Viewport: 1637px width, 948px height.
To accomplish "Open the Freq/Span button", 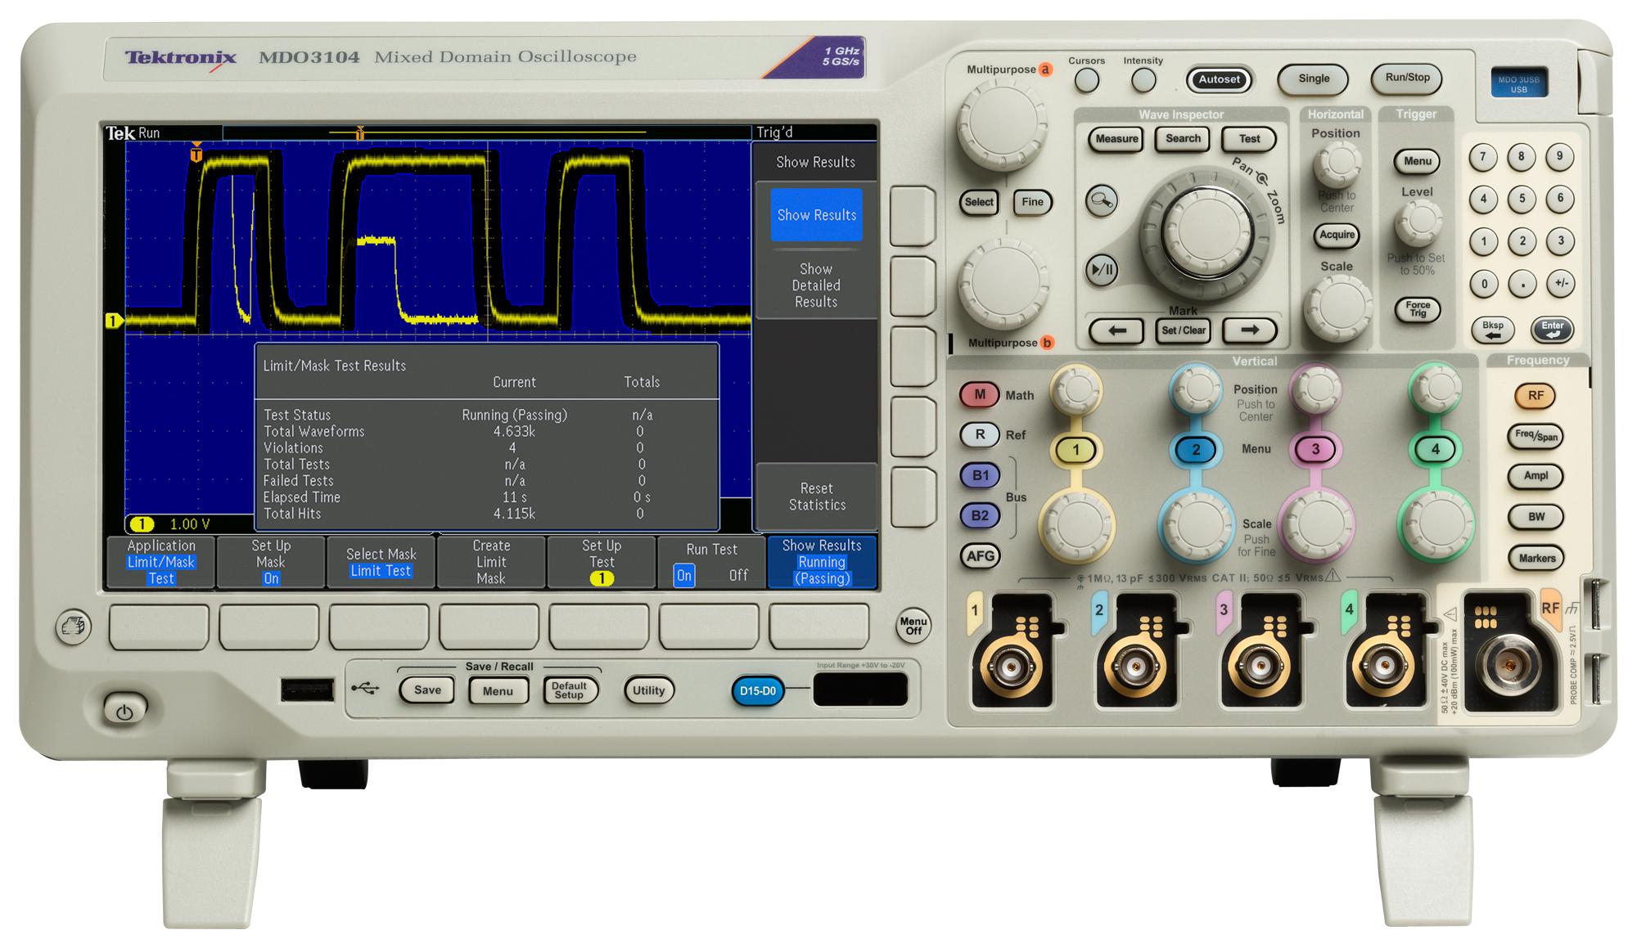I will click(x=1536, y=436).
